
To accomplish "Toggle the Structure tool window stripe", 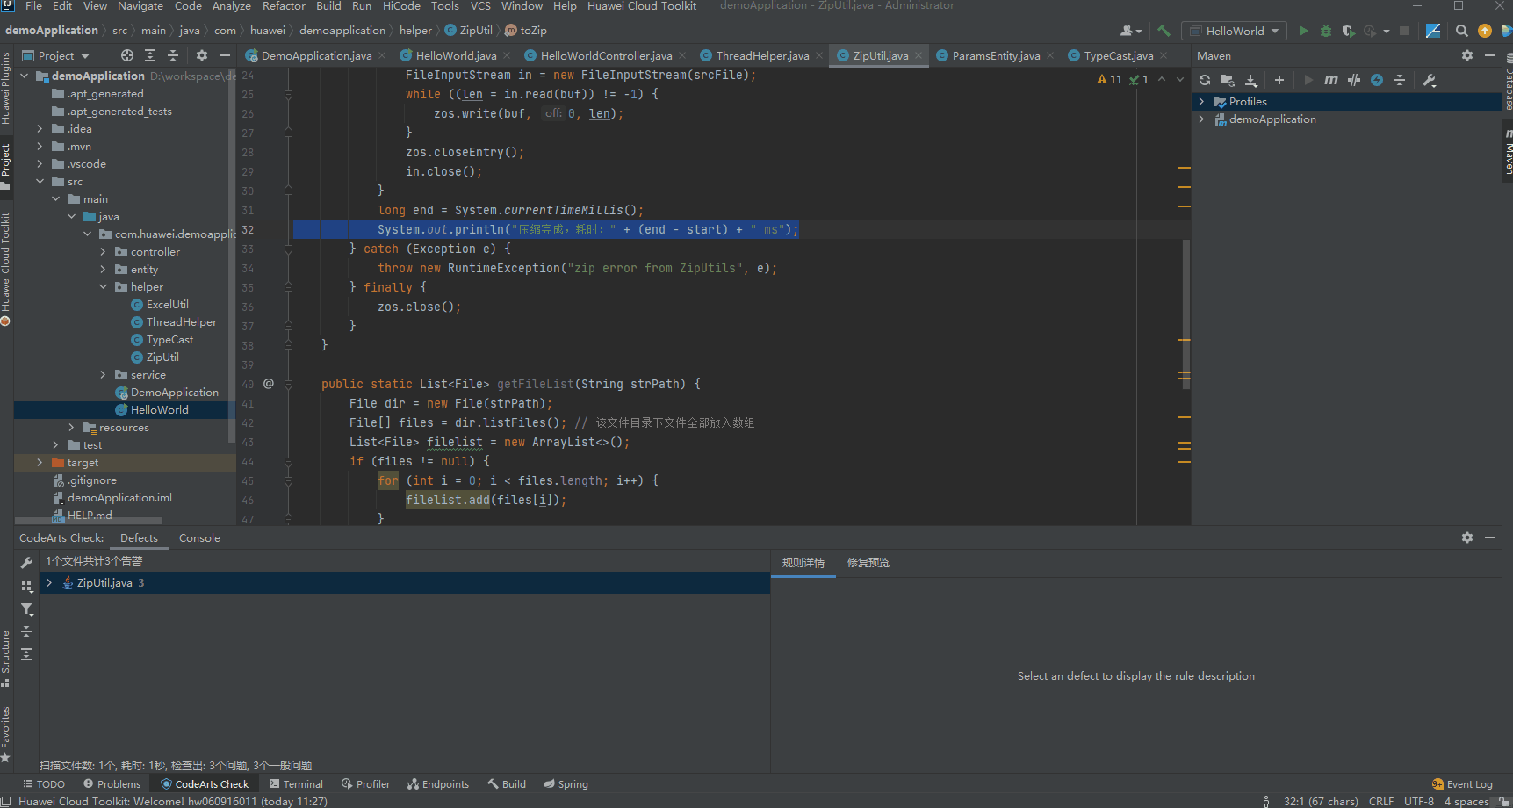I will pos(6,659).
